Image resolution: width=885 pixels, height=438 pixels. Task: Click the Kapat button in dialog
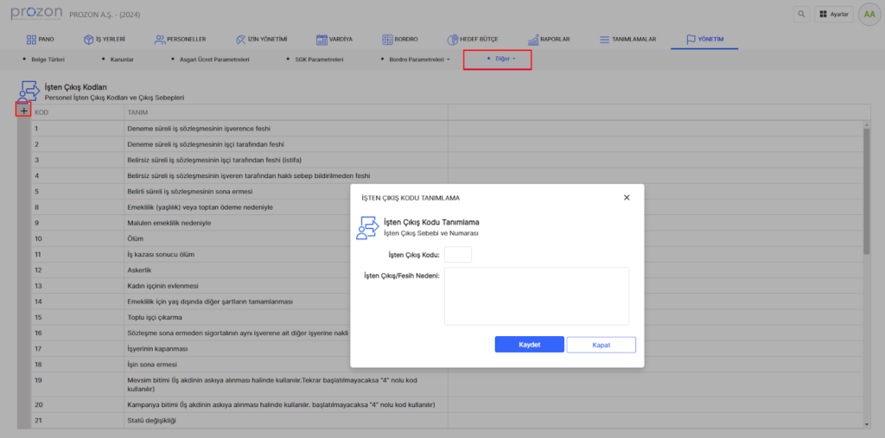click(601, 345)
